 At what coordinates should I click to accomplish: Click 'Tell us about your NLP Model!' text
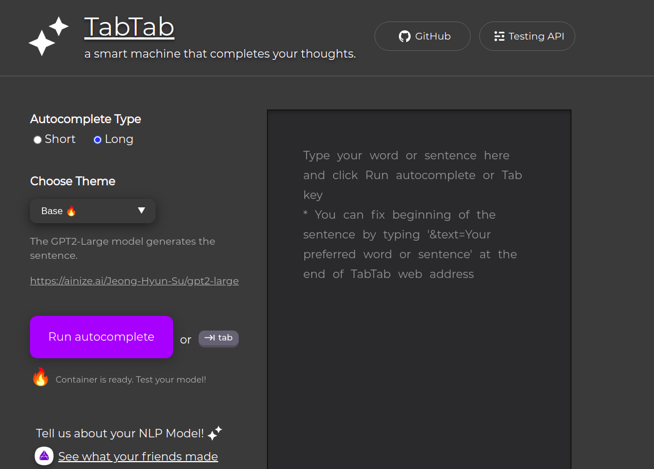pos(120,433)
